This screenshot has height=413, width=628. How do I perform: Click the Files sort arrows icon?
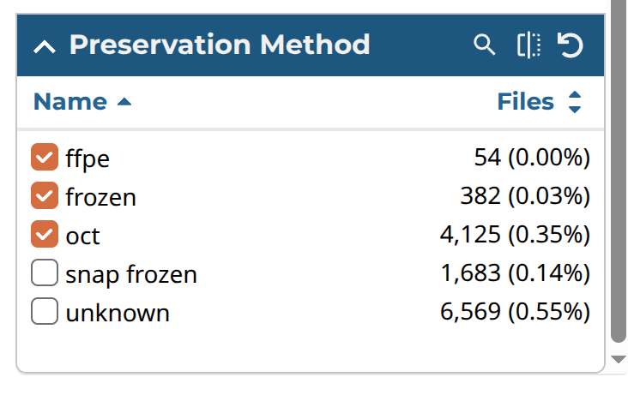click(x=575, y=103)
